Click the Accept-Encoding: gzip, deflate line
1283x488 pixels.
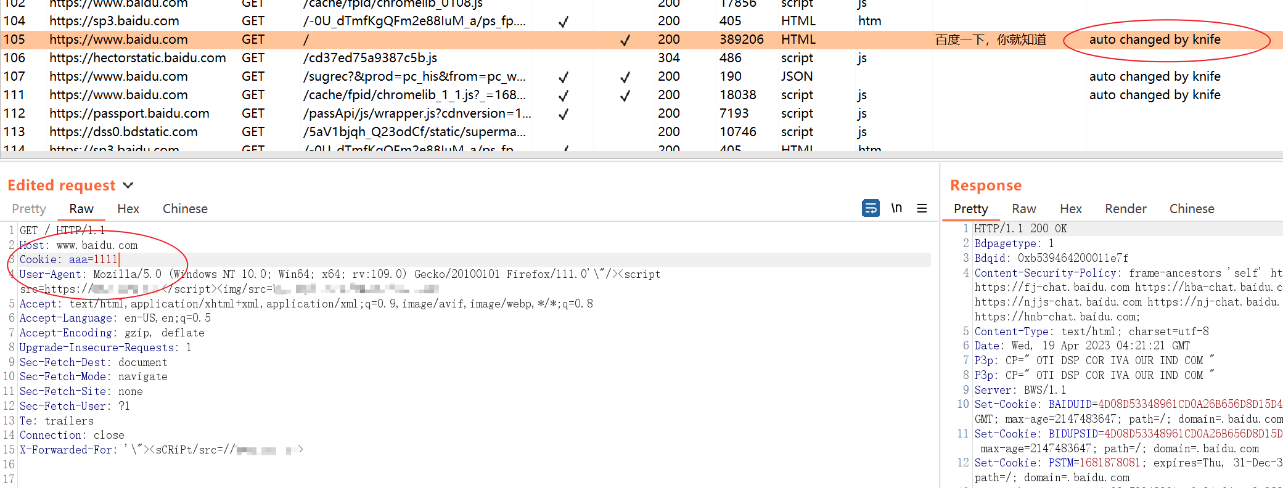click(112, 333)
